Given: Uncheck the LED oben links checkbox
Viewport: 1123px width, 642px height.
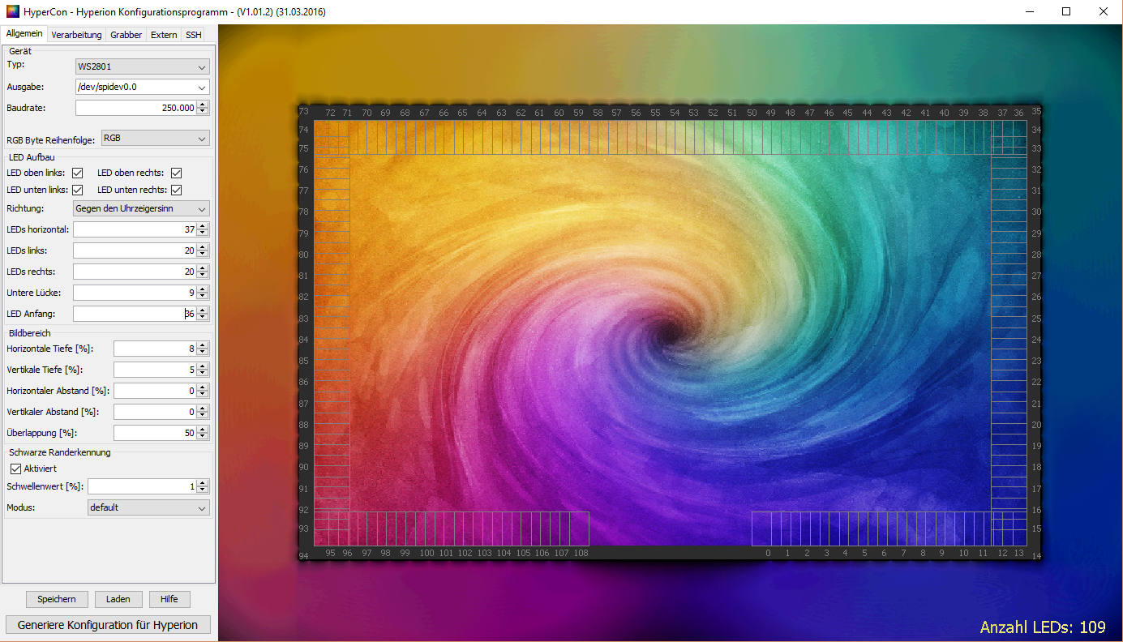Looking at the screenshot, I should coord(78,173).
